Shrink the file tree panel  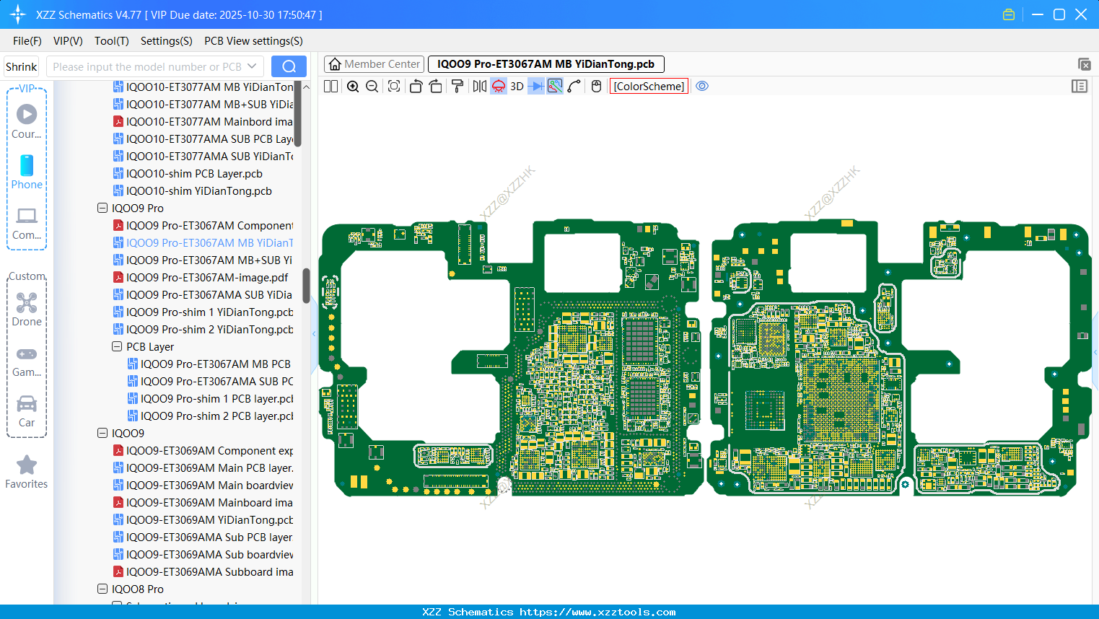coord(22,66)
